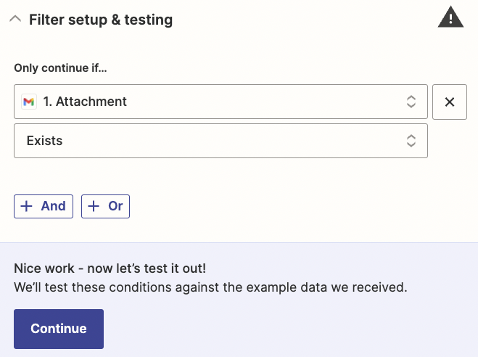The height and width of the screenshot is (357, 478).
Task: Collapse the Filter setup & testing section
Action: click(x=15, y=20)
